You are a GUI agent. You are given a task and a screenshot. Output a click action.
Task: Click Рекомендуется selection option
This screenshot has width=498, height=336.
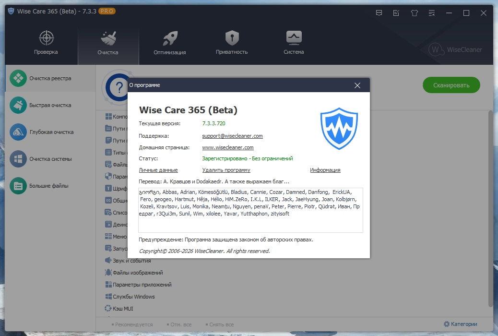point(132,324)
